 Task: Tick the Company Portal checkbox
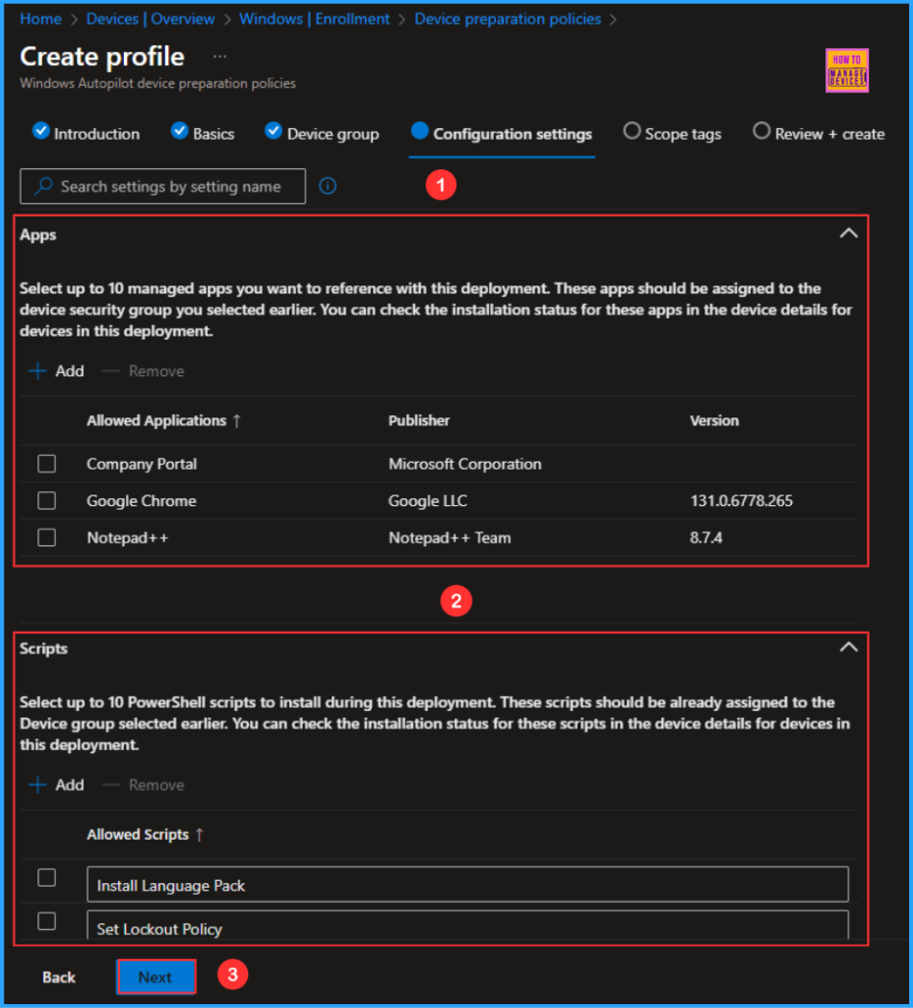pyautogui.click(x=47, y=464)
